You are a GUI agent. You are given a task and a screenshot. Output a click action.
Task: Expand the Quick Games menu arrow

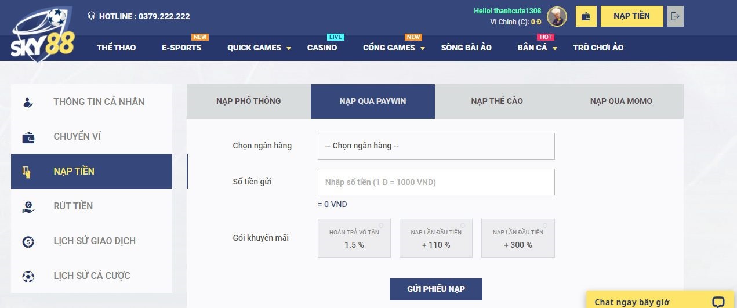289,48
